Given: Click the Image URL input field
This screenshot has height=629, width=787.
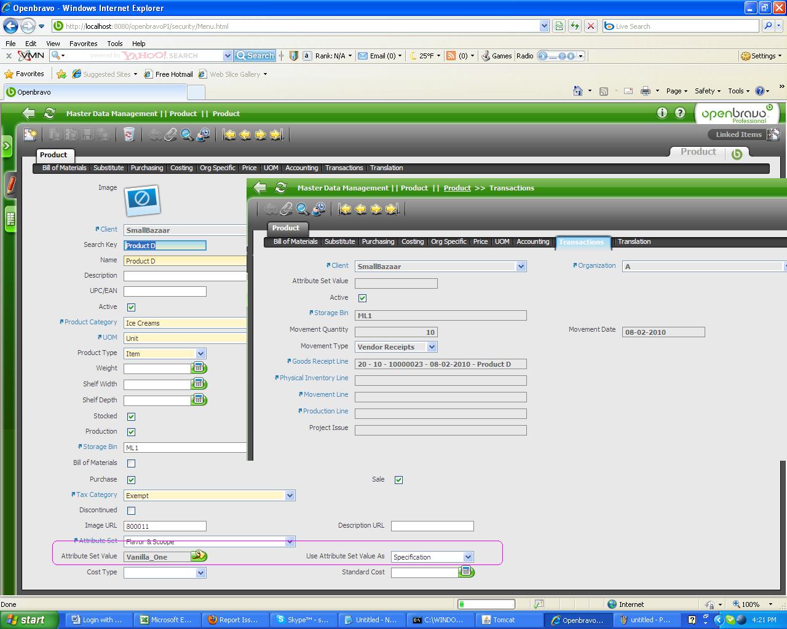Looking at the screenshot, I should pyautogui.click(x=165, y=526).
